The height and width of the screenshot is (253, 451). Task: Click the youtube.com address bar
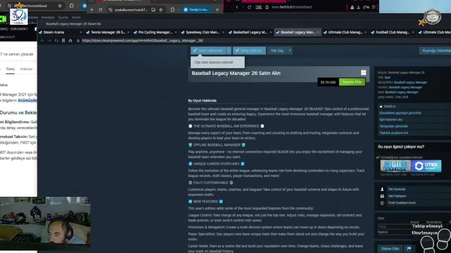tap(131, 10)
